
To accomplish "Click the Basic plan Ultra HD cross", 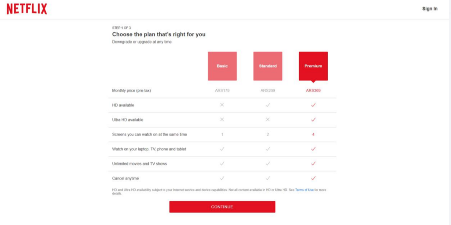I will click(x=222, y=120).
